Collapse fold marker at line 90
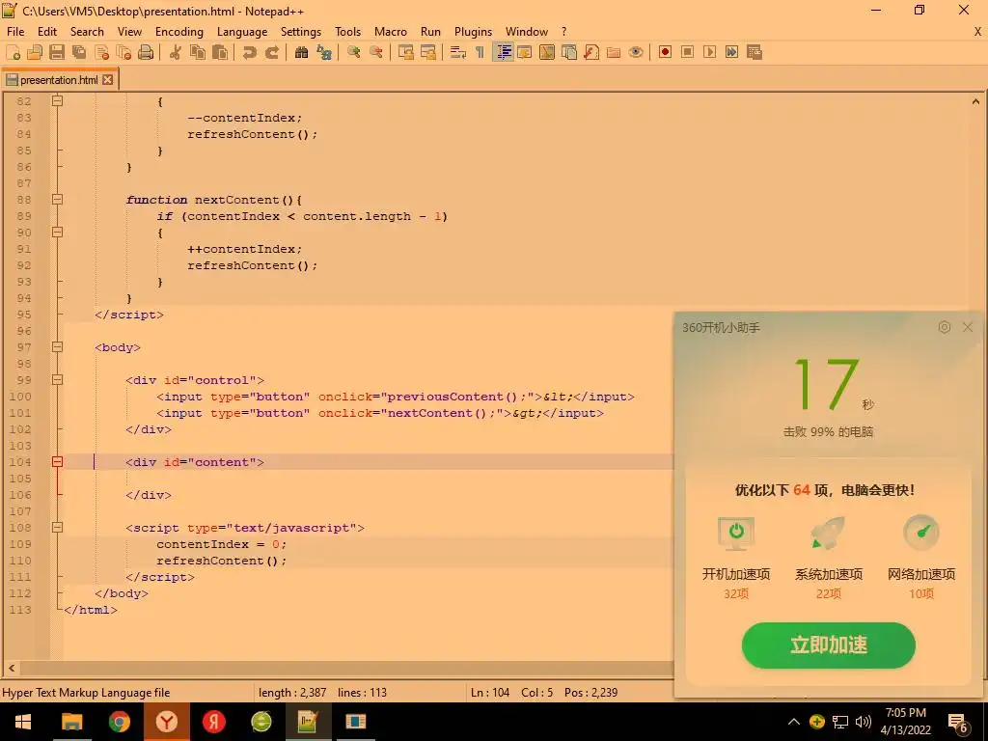988x741 pixels. point(57,232)
